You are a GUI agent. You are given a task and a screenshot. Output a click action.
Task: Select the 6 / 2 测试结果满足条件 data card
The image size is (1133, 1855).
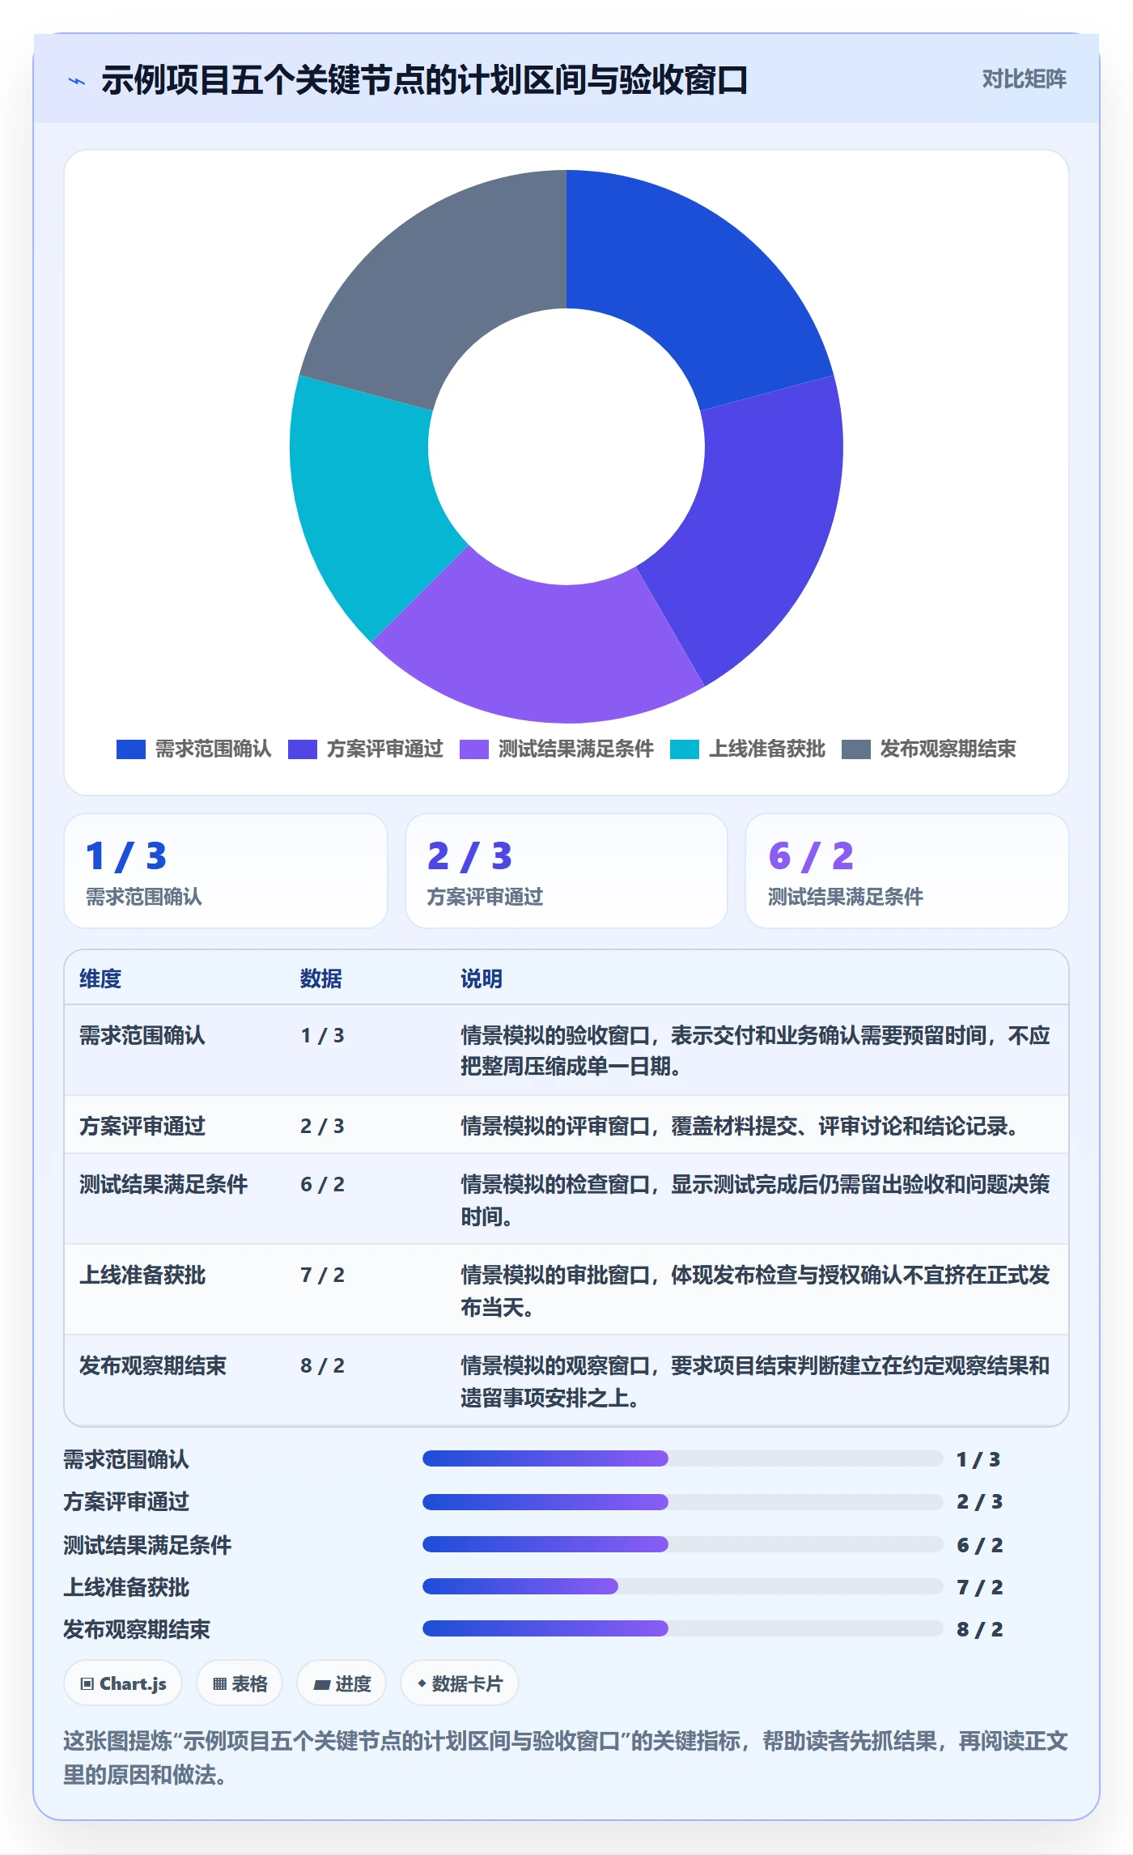tap(906, 871)
